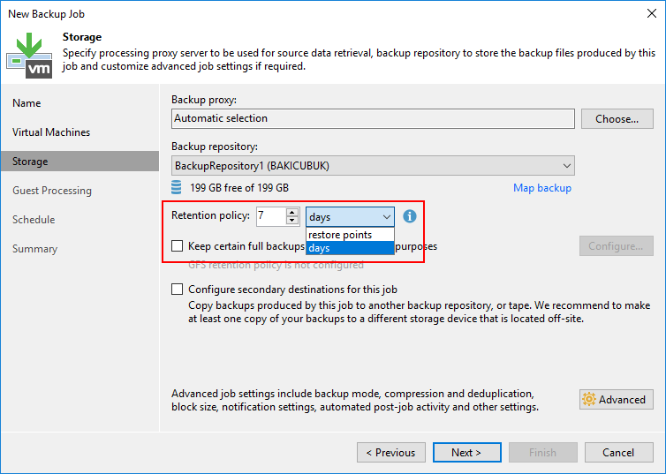Select 'restore points' from the retention list
Image resolution: width=666 pixels, height=474 pixels.
point(340,235)
